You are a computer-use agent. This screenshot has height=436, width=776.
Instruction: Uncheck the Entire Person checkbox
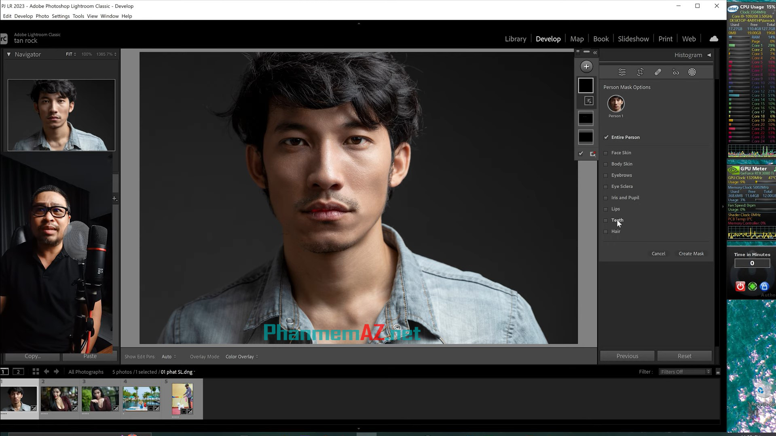pyautogui.click(x=606, y=137)
